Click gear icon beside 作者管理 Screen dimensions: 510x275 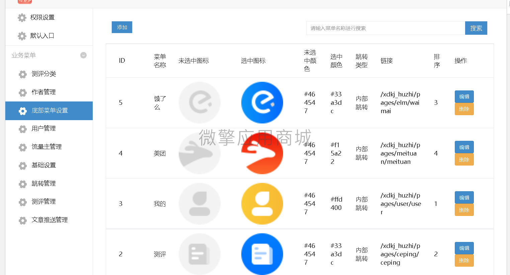[23, 92]
